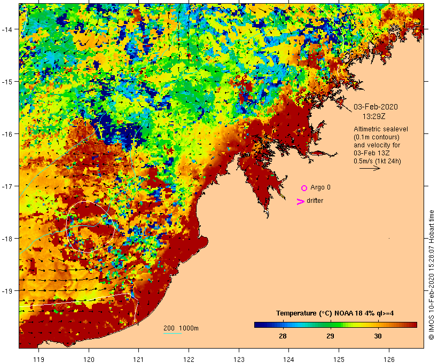Click the latitude axis label -18
Screen dimensions: 438x363
pyautogui.click(x=7, y=238)
